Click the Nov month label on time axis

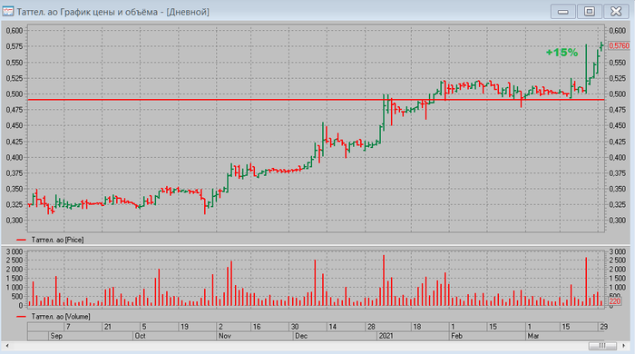coord(224,336)
